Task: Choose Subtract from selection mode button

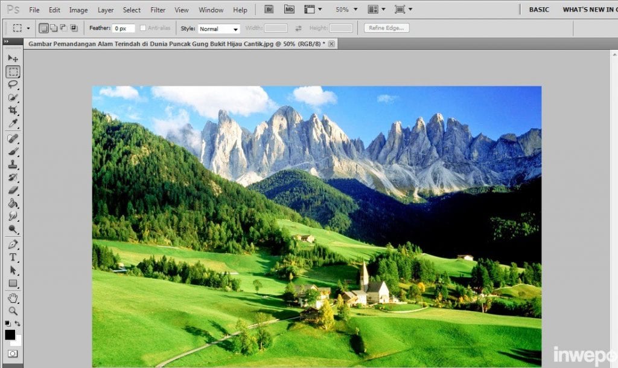Action: click(63, 28)
